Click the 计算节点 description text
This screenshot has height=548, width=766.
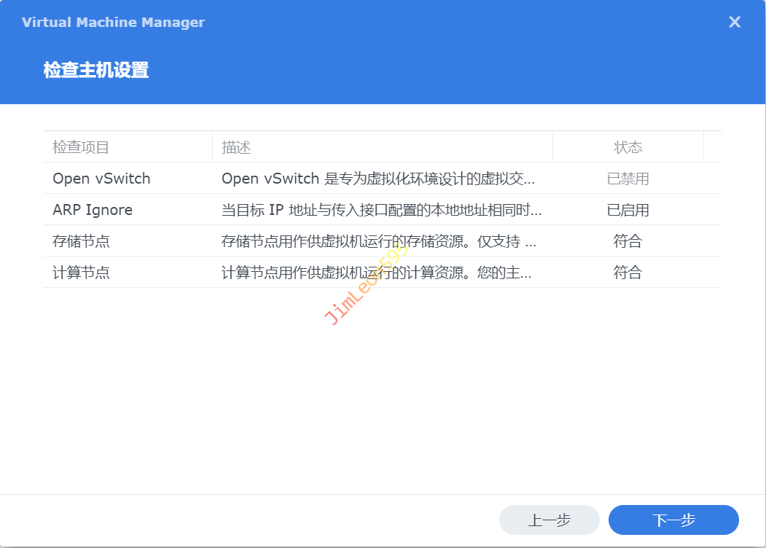[376, 273]
